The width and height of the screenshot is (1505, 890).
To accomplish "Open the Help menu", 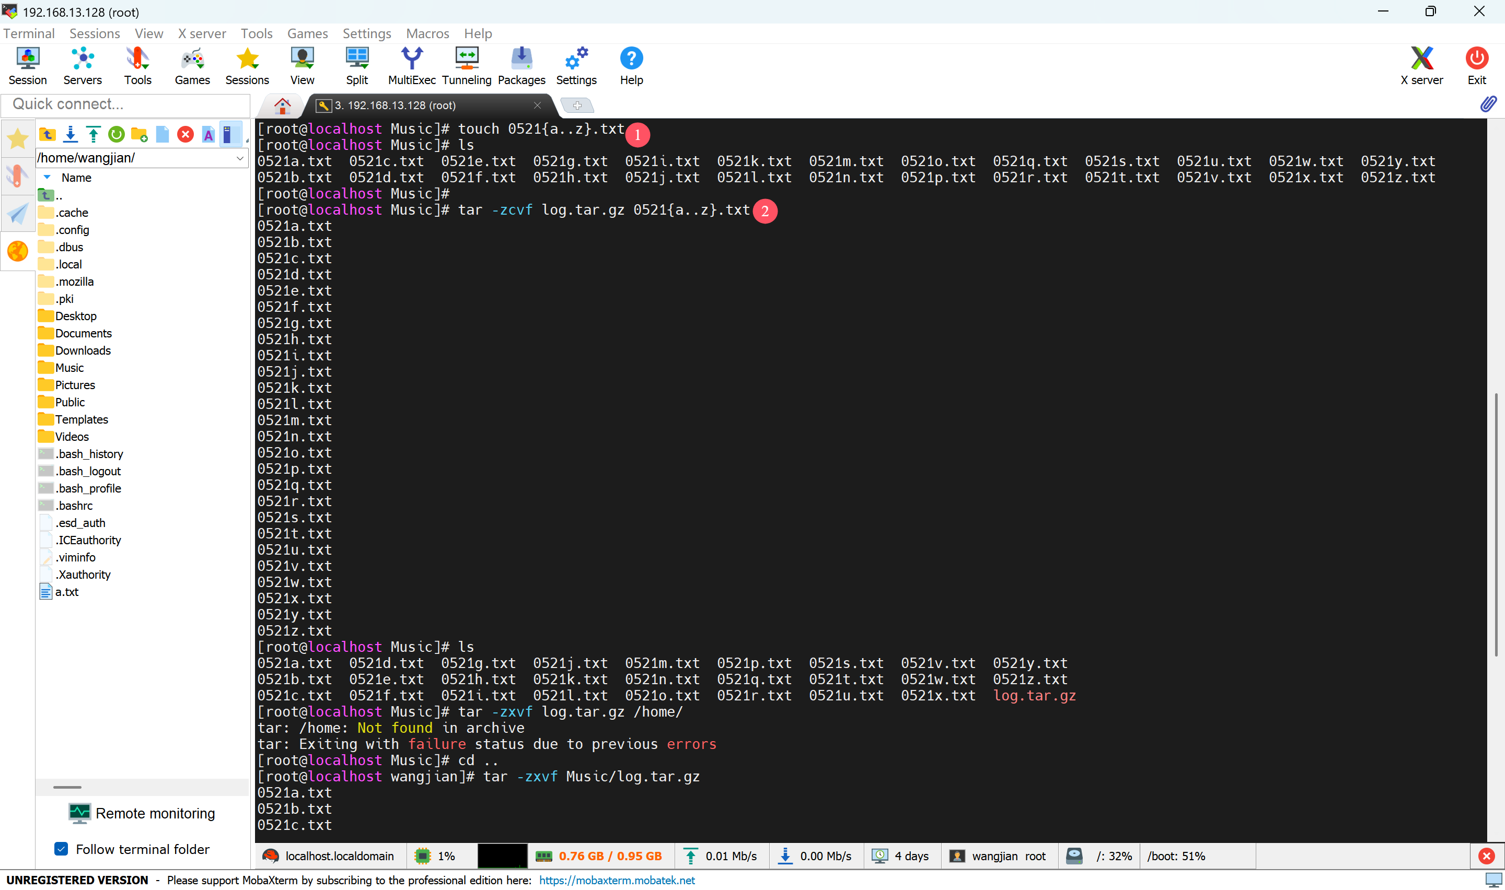I will point(478,33).
